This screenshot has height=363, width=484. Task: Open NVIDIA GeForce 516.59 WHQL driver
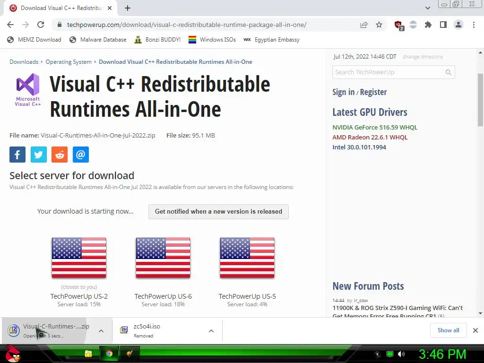(x=375, y=127)
